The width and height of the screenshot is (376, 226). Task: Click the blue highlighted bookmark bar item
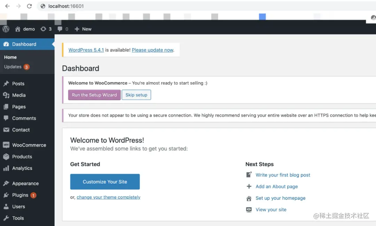263,17
